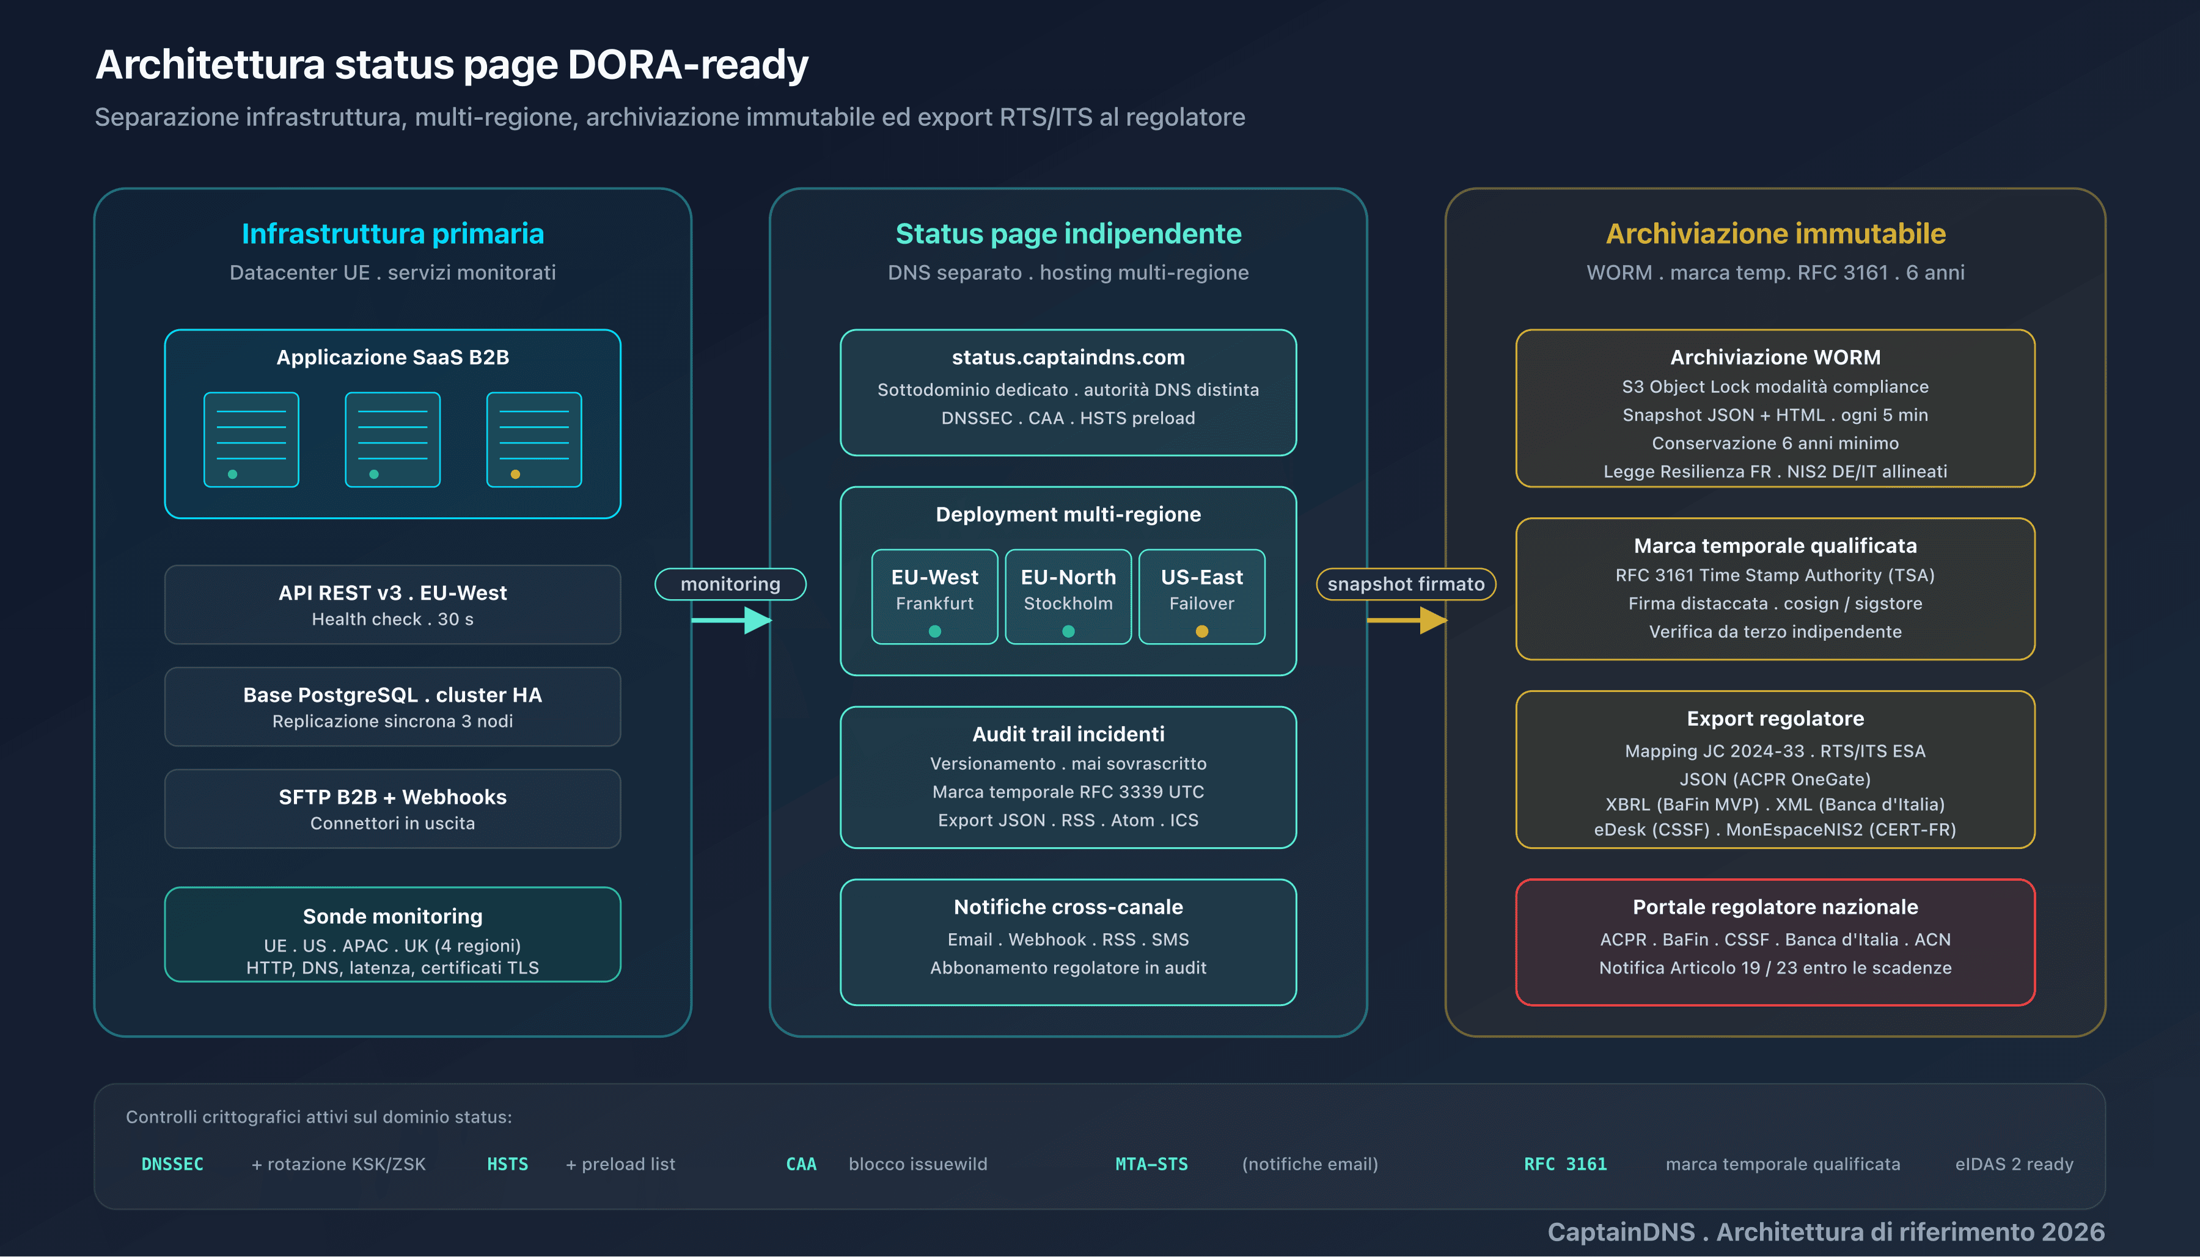Open the Notifiche cross-canale card
The image size is (2200, 1257).
(x=1068, y=942)
